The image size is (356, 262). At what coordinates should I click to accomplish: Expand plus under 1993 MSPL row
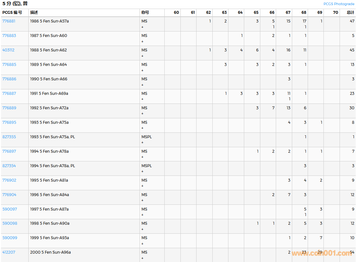click(x=142, y=143)
